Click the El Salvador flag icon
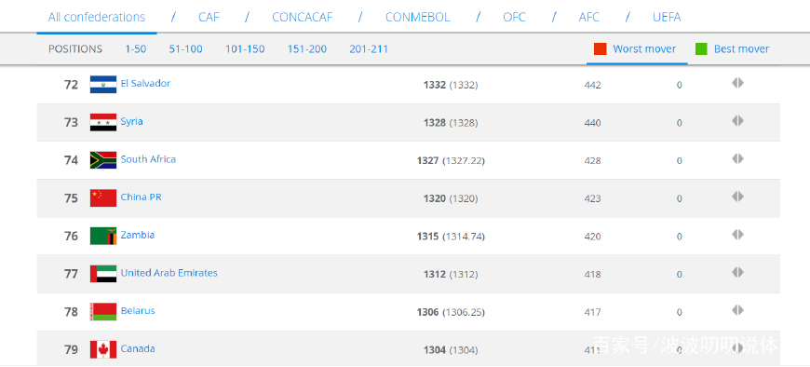810x367 pixels. pos(102,84)
